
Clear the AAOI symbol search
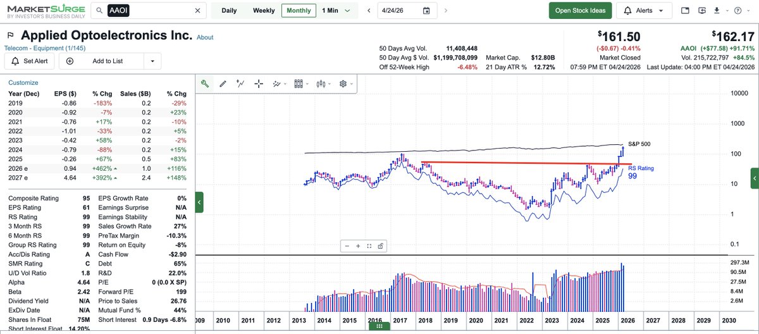[197, 11]
